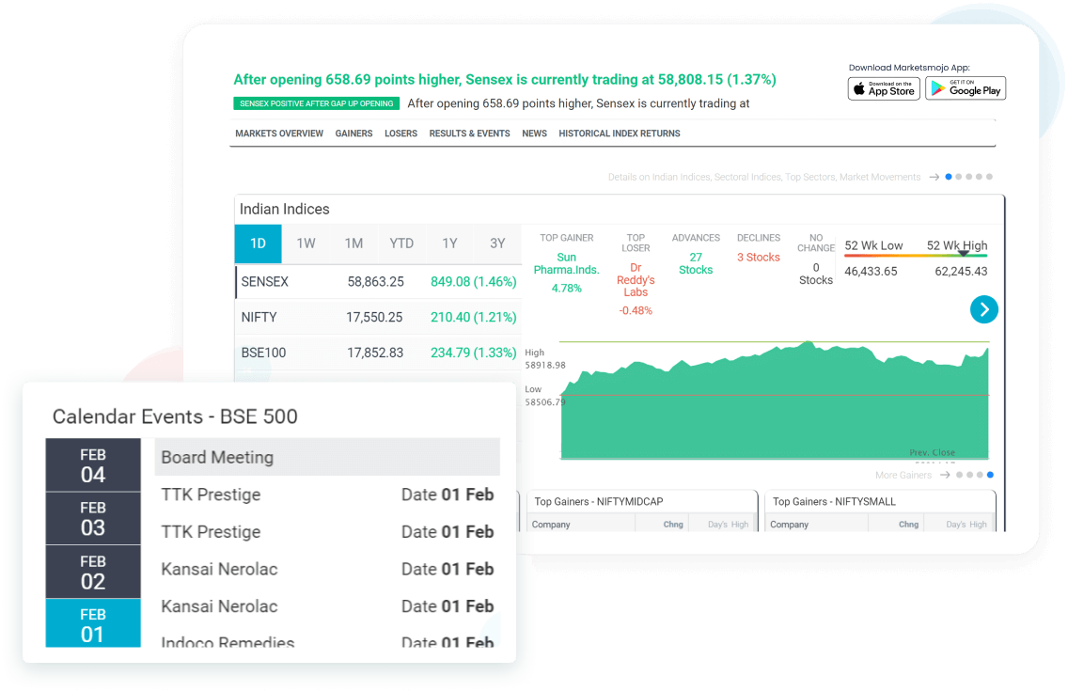Click the arrow beside Market Movements details
Viewport: 1068px width, 691px height.
click(x=934, y=177)
